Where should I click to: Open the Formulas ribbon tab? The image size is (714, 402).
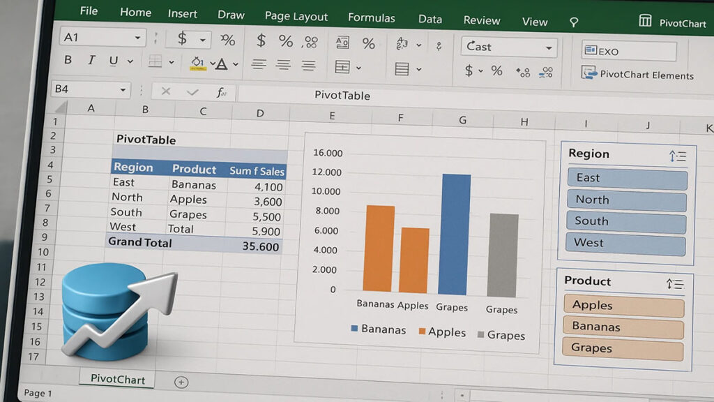(371, 18)
